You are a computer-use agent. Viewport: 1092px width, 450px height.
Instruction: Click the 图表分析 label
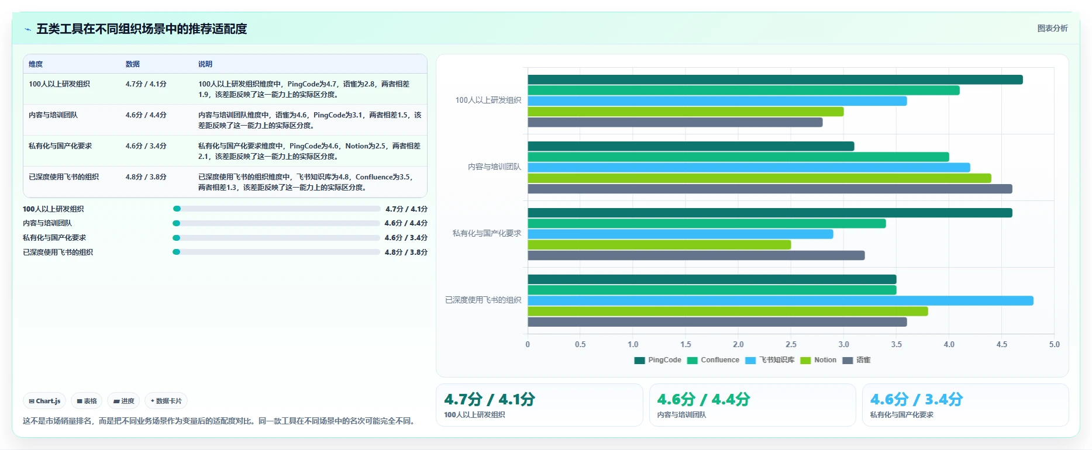coord(1052,28)
